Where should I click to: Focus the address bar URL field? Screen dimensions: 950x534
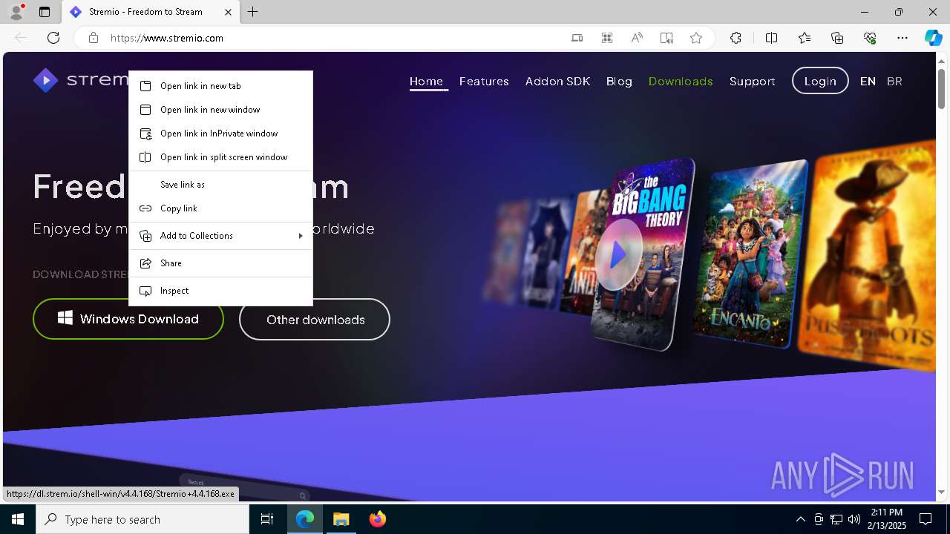(x=334, y=38)
